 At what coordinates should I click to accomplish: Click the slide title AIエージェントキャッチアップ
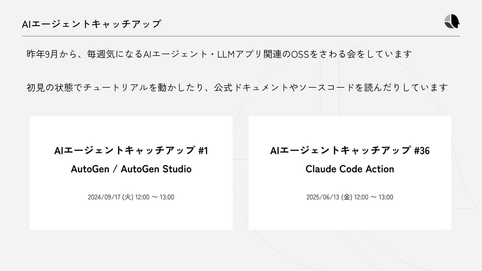[91, 24]
